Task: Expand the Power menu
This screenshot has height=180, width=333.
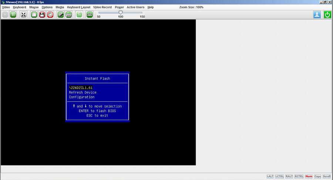Action: [x=119, y=7]
